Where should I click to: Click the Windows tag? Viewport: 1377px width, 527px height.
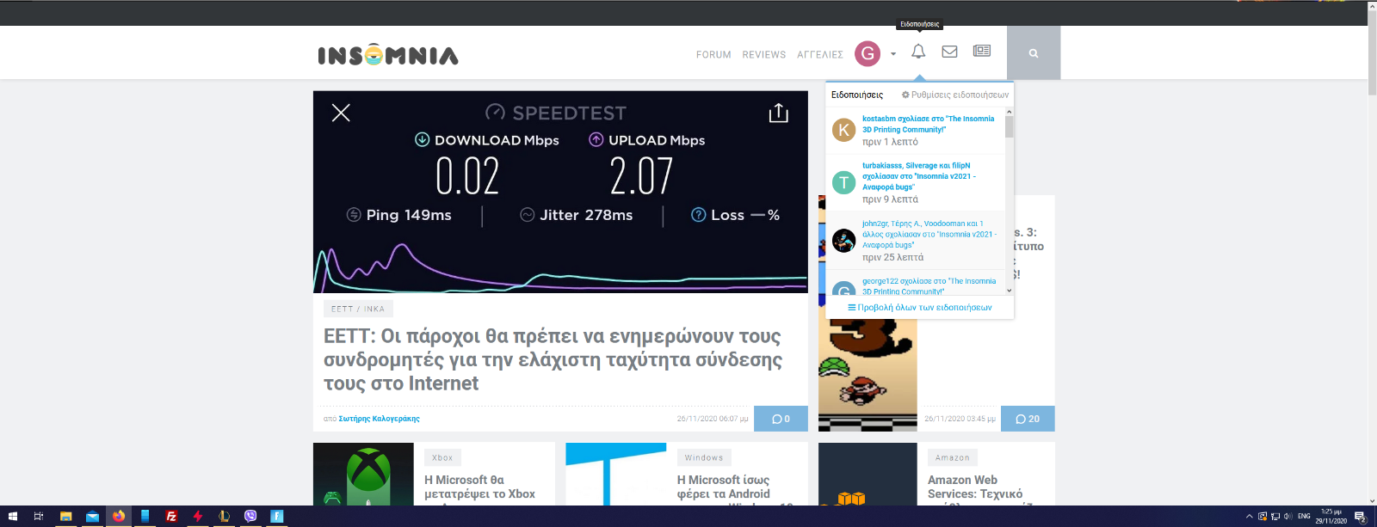pyautogui.click(x=704, y=457)
